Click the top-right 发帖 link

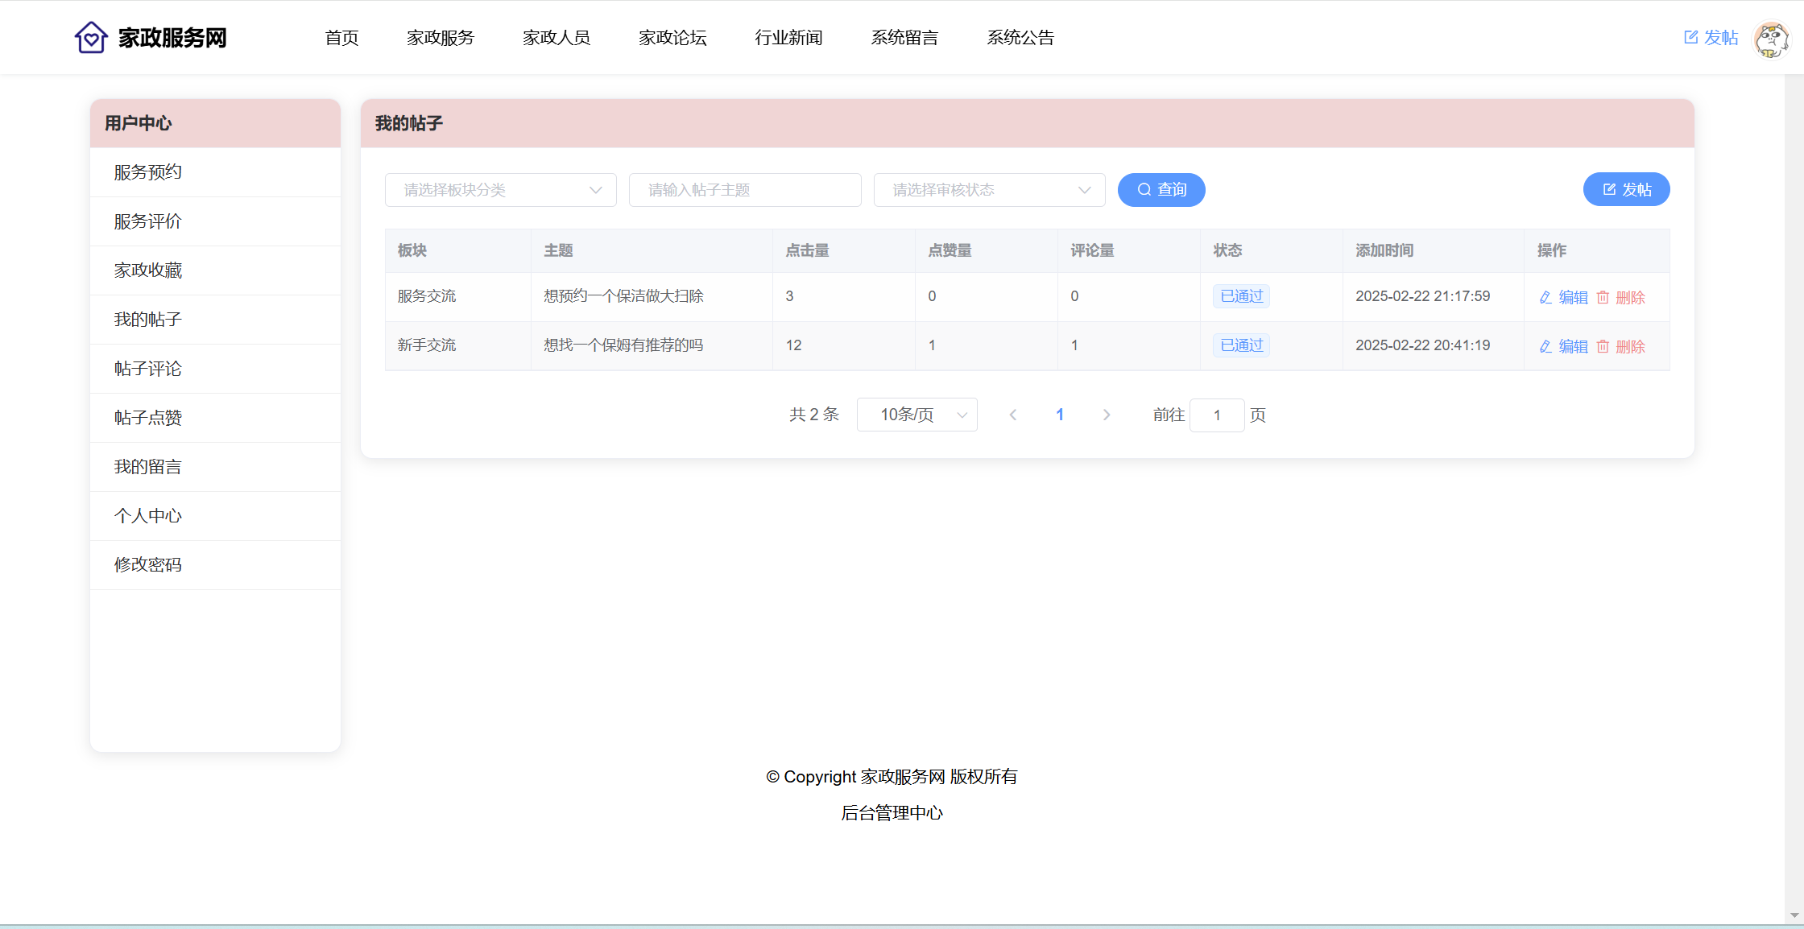click(1711, 38)
